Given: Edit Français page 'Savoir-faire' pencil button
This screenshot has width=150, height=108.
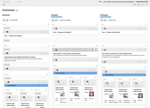Looking at the screenshot, I should (x=105, y=20).
